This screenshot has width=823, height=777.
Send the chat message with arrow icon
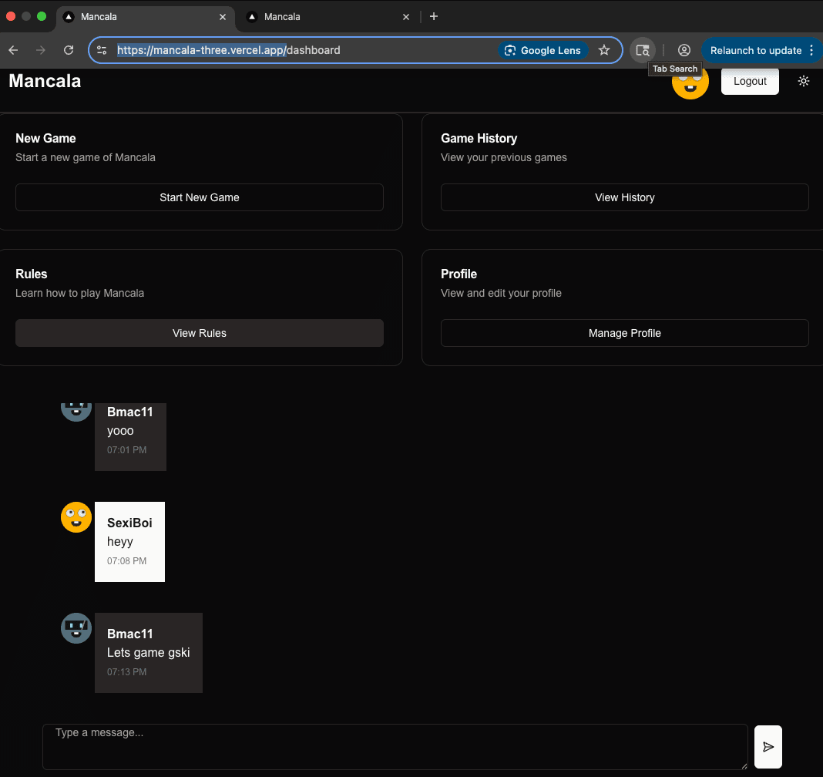click(x=768, y=747)
